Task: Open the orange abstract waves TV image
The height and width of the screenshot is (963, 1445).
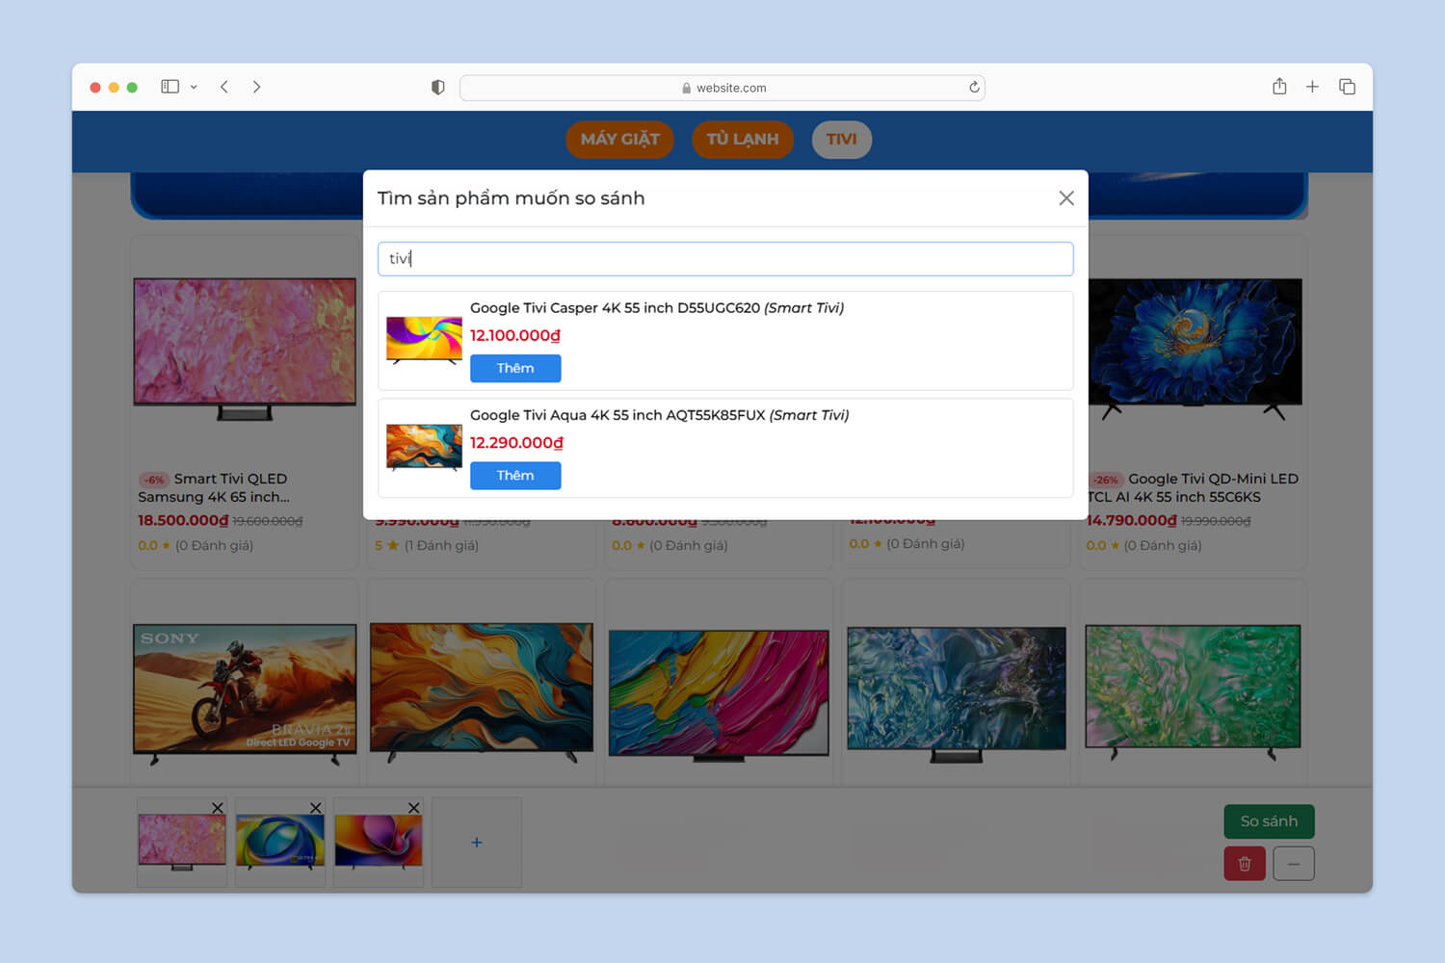Action: click(x=482, y=691)
